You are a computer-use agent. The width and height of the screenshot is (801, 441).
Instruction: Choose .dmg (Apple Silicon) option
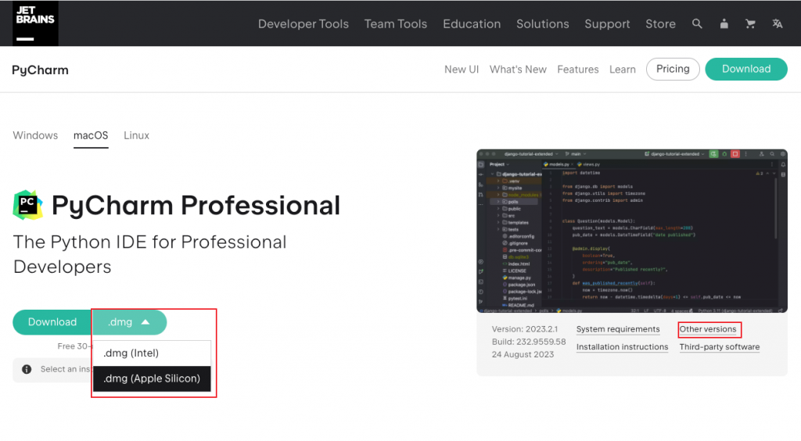tap(152, 378)
